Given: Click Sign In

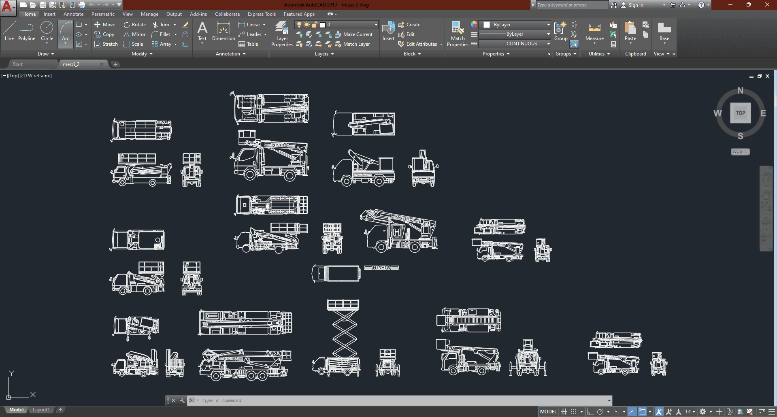Looking at the screenshot, I should click(x=636, y=5).
